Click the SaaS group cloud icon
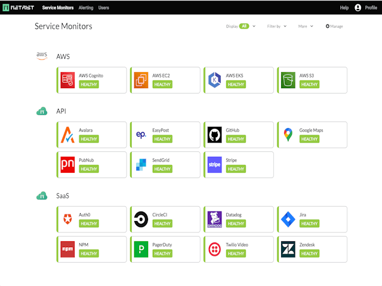Screen dimensions: 382x286 point(42,195)
